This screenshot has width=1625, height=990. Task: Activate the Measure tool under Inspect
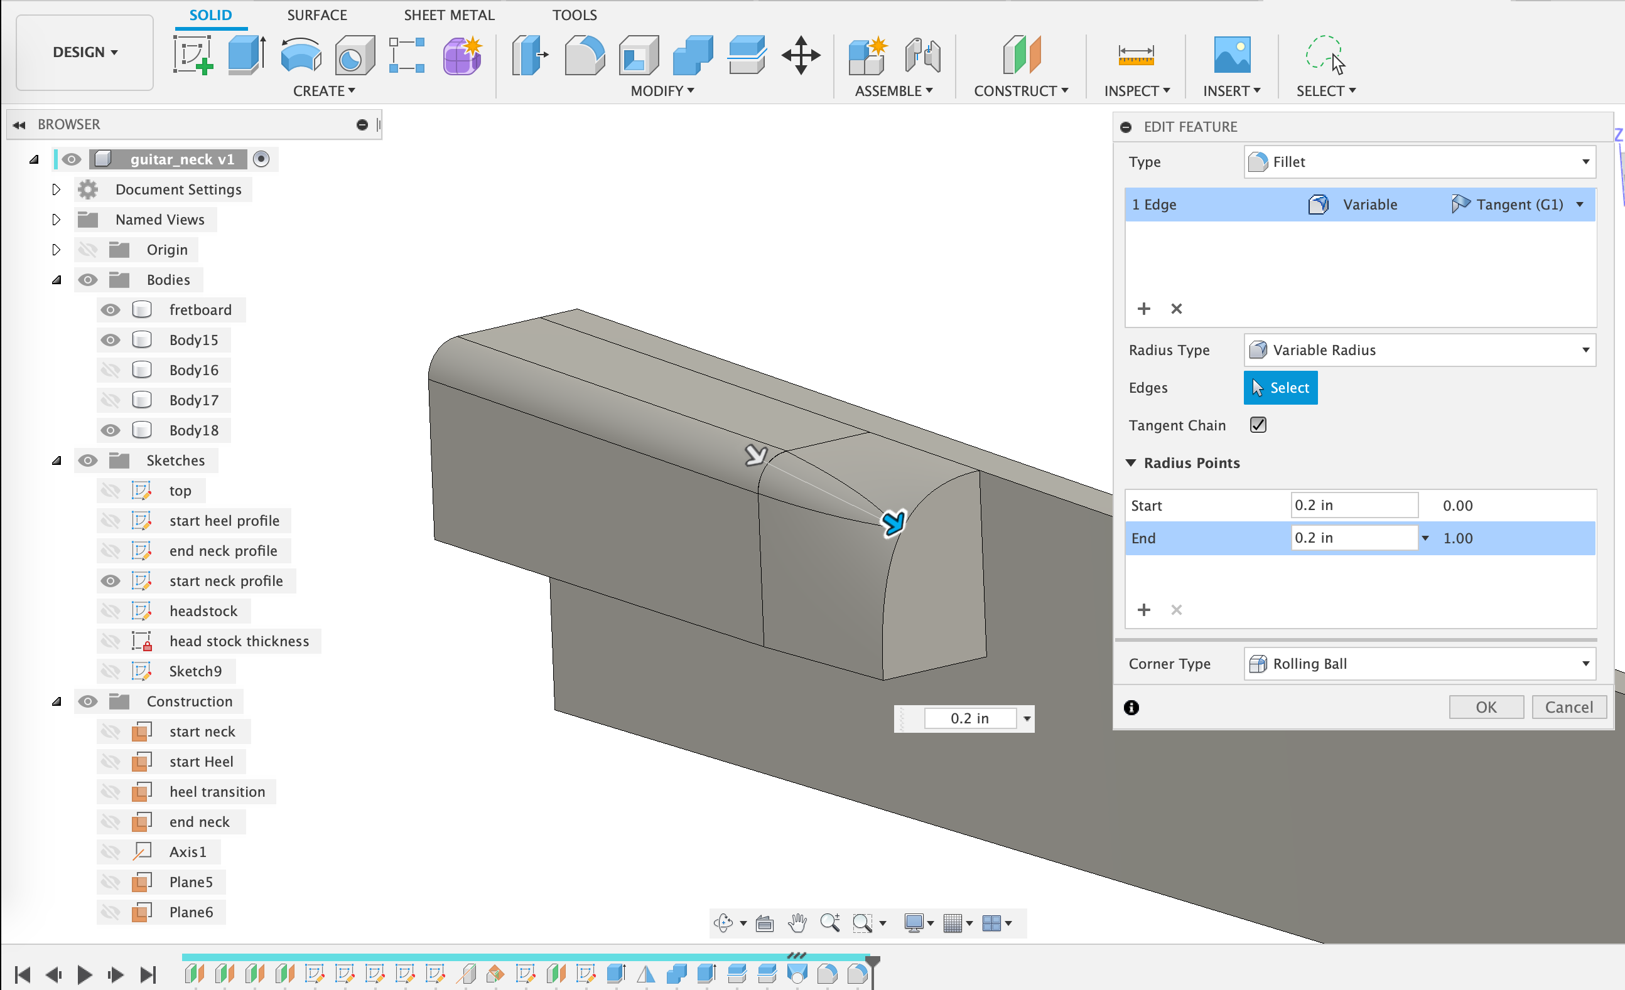[1136, 56]
